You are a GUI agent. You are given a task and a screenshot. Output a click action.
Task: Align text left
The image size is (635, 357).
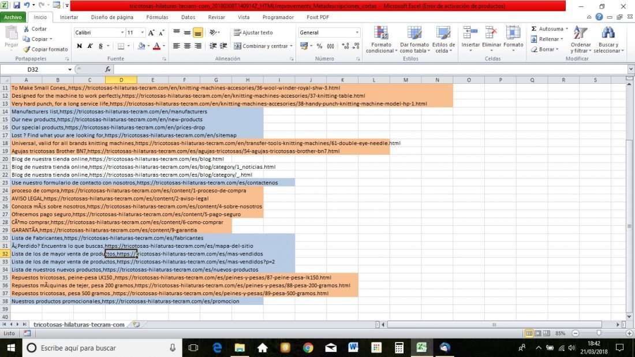point(177,46)
